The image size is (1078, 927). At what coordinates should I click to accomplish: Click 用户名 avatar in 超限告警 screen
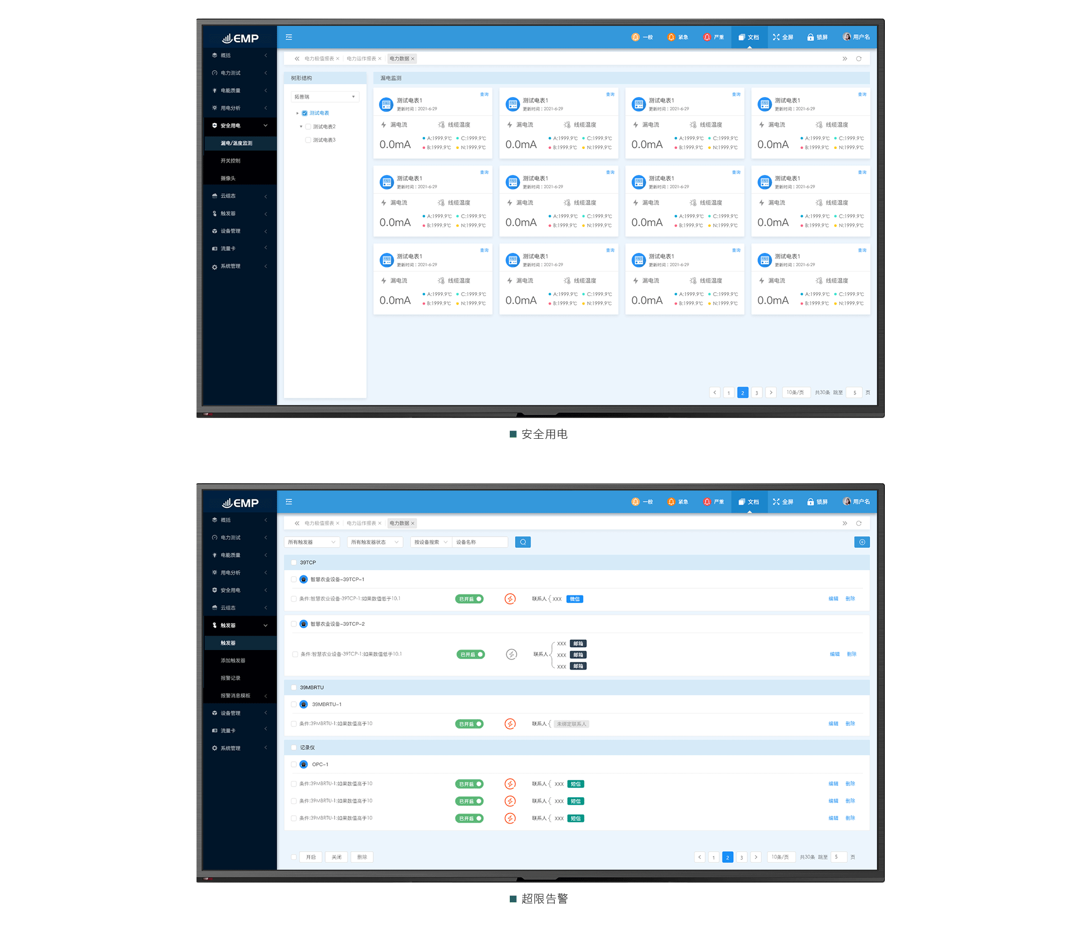(847, 501)
